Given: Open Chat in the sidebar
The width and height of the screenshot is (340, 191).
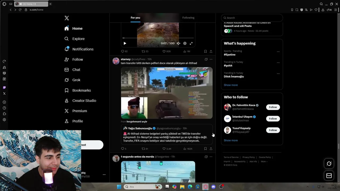Looking at the screenshot, I should (72, 70).
